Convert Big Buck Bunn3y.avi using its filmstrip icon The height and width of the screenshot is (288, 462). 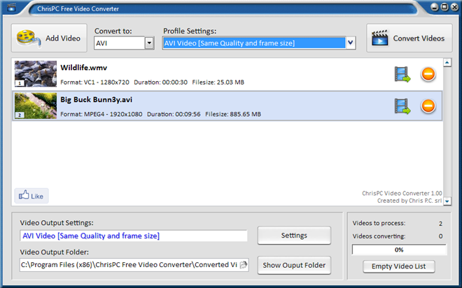tap(402, 106)
